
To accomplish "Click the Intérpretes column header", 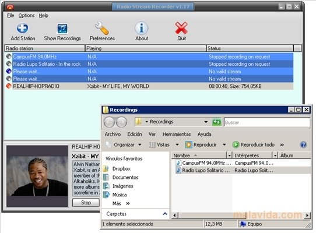I will 252,156.
